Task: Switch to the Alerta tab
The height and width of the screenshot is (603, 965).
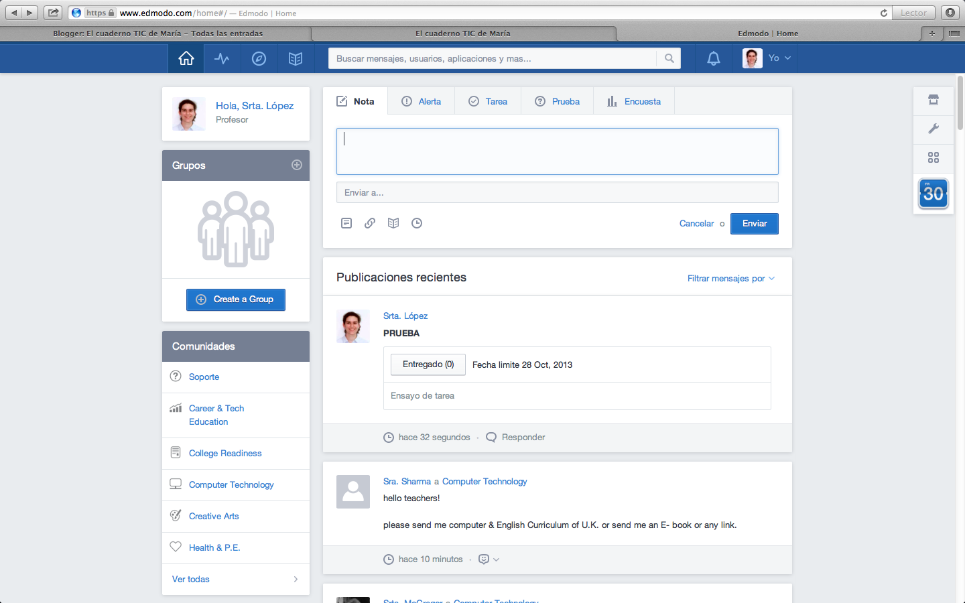Action: pos(422,101)
